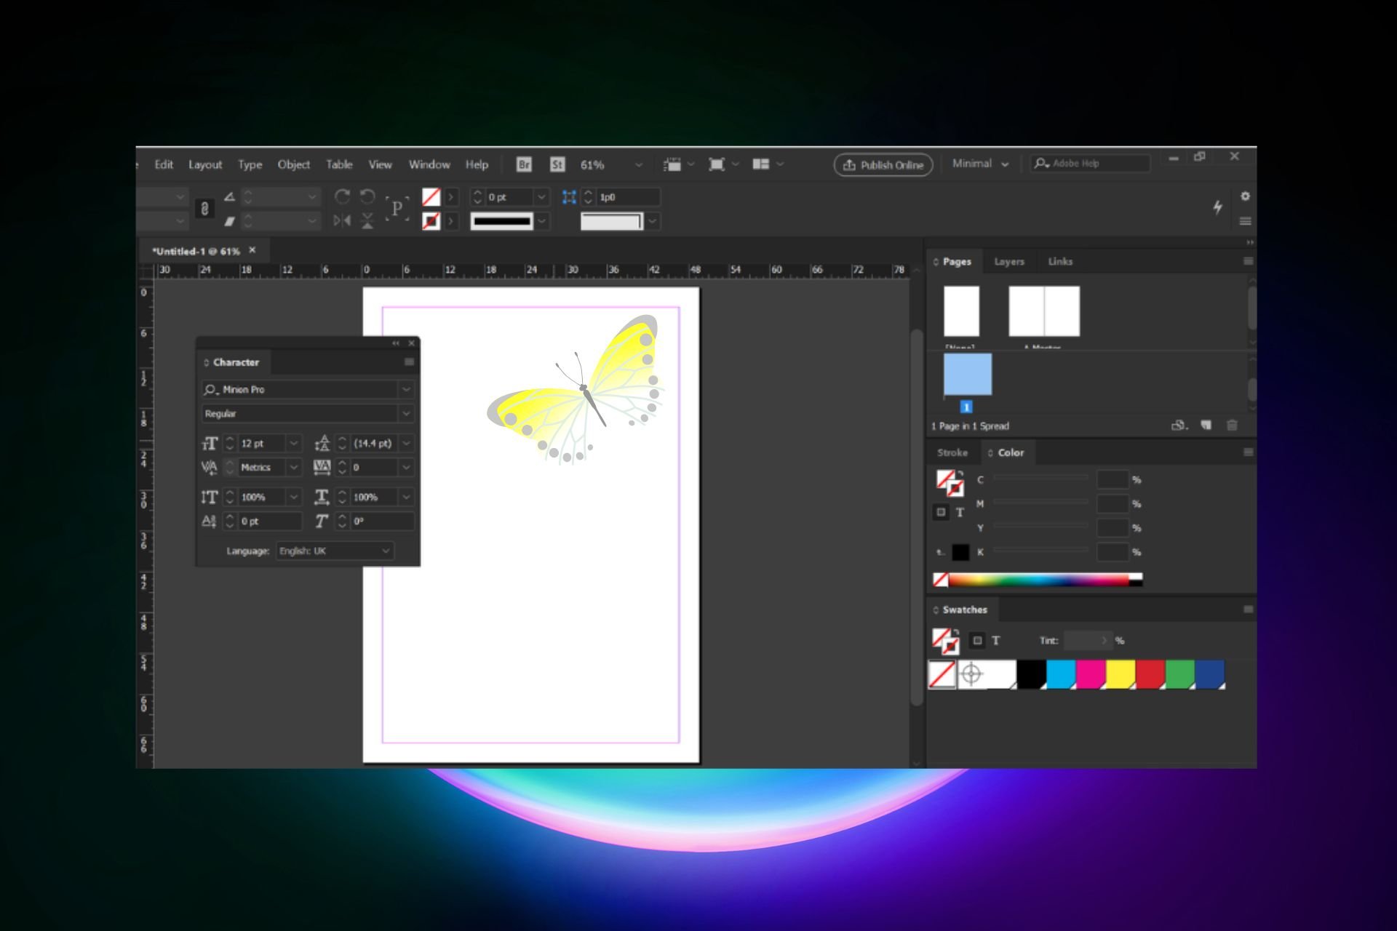Pick a color from the CMYK spectrum bar
The height and width of the screenshot is (931, 1397).
click(1038, 580)
